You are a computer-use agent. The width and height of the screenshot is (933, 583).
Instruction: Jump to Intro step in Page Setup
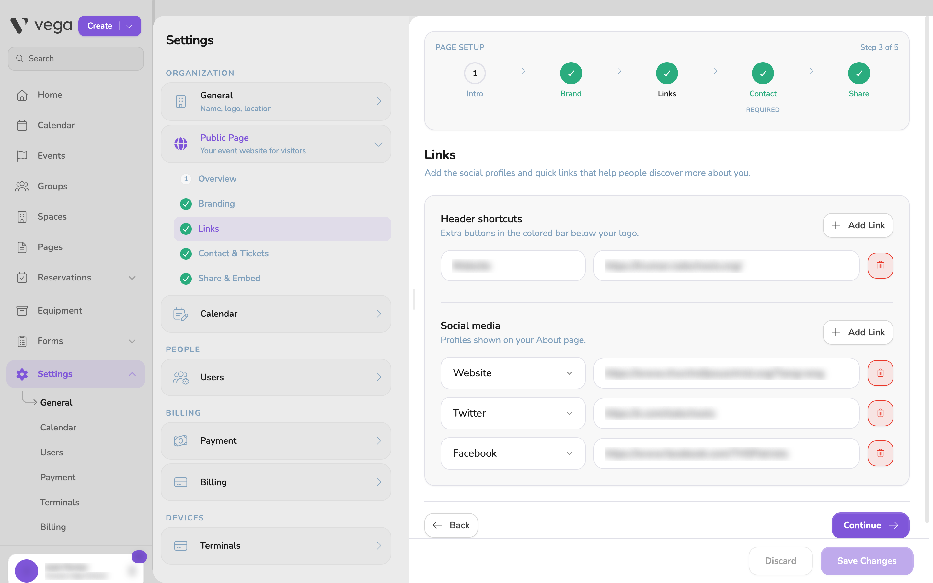click(x=475, y=73)
